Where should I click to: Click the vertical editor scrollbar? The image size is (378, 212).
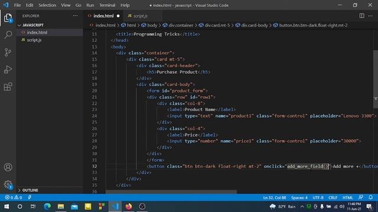376,79
